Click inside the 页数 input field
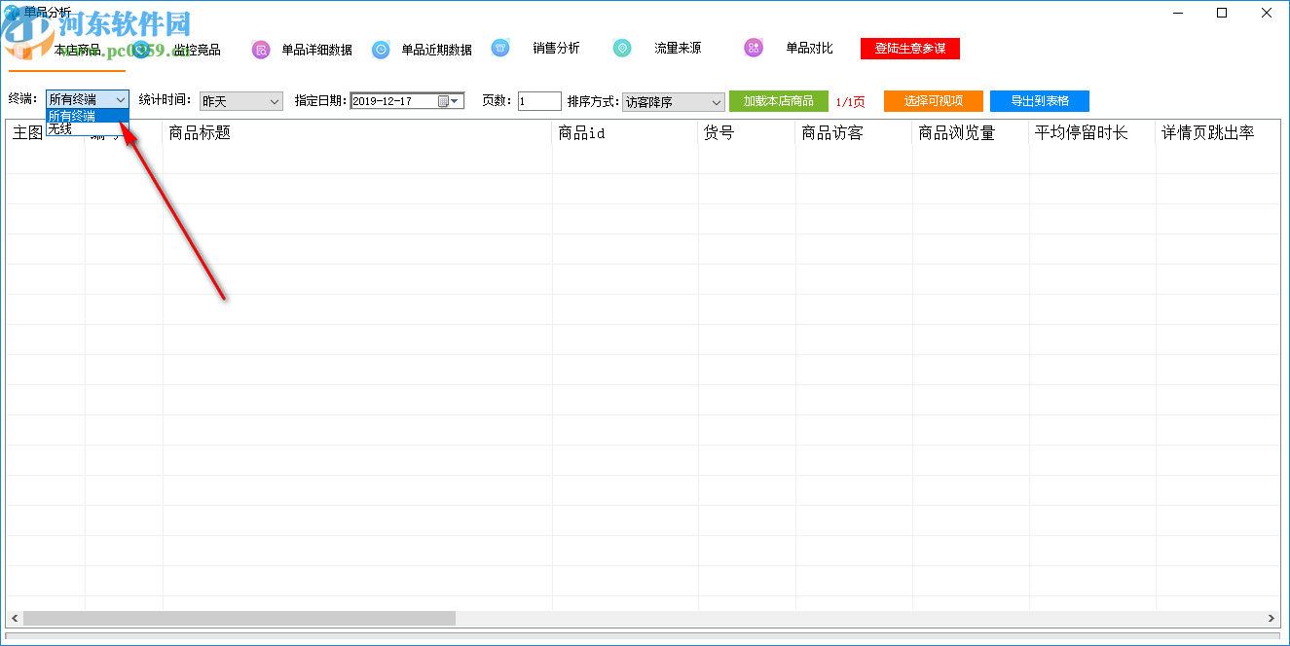 point(538,100)
